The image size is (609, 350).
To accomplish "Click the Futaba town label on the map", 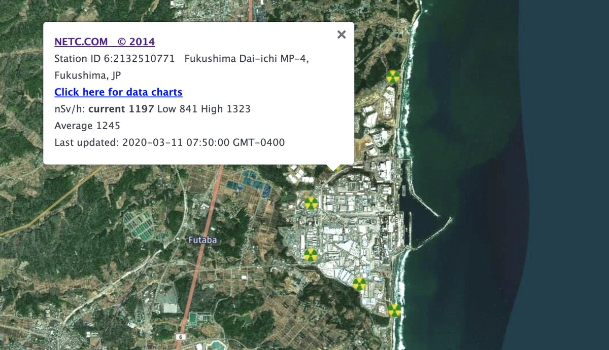I will coord(203,240).
